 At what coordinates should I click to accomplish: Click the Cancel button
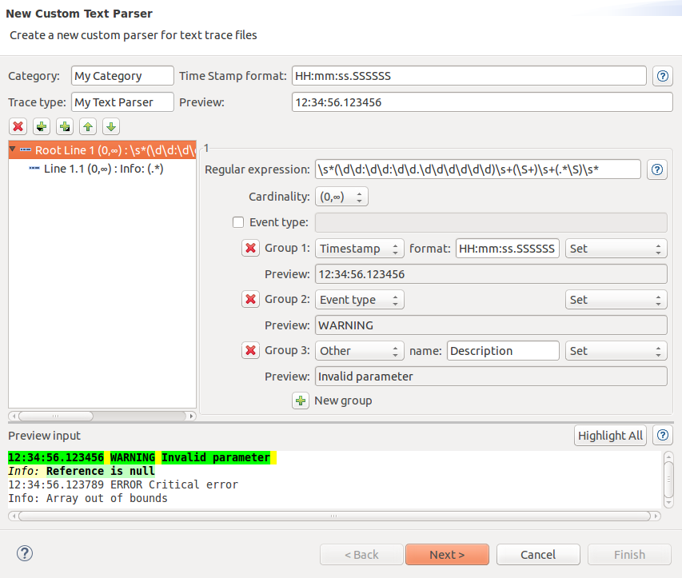click(x=538, y=555)
